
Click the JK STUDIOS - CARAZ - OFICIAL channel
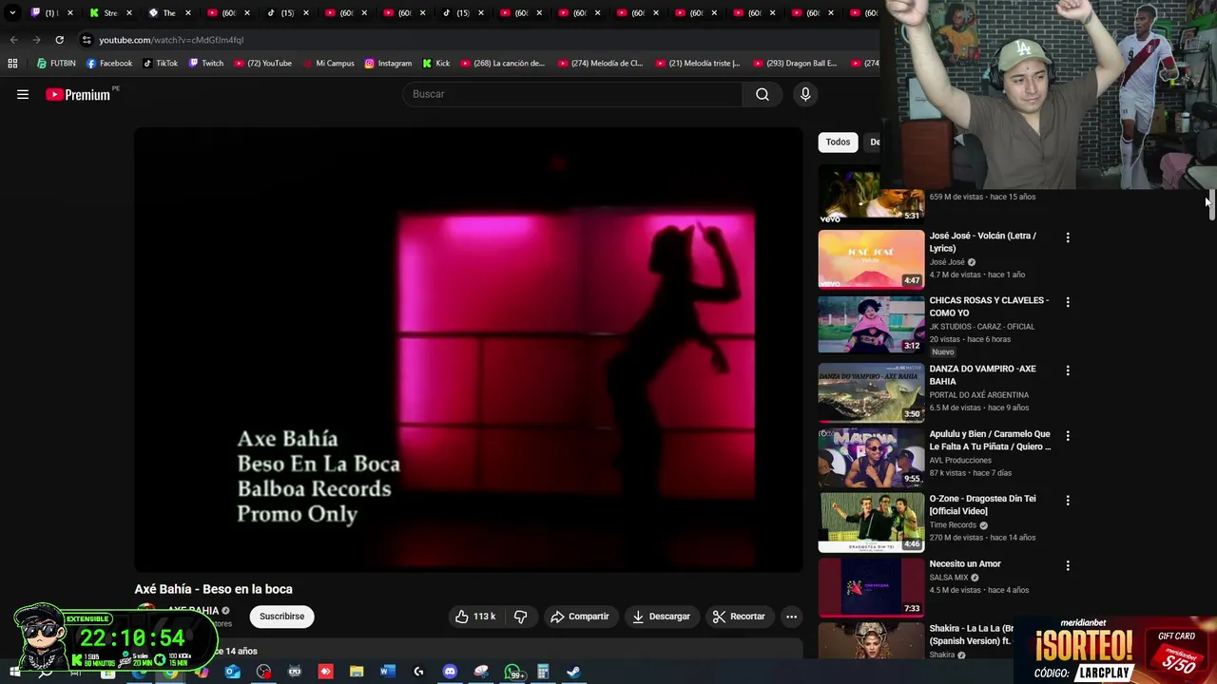pyautogui.click(x=982, y=327)
